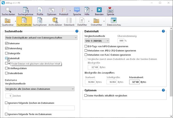Expand the Hilfe dropdown arrow
This screenshot has width=173, height=118.
click(x=92, y=11)
